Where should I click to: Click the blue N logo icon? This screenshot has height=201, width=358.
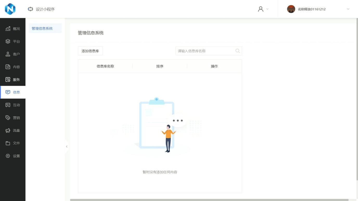point(10,9)
